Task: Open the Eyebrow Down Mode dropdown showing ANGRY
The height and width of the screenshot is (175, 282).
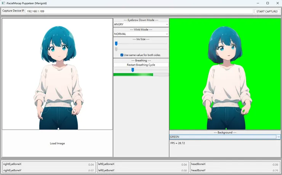Action: [141, 24]
